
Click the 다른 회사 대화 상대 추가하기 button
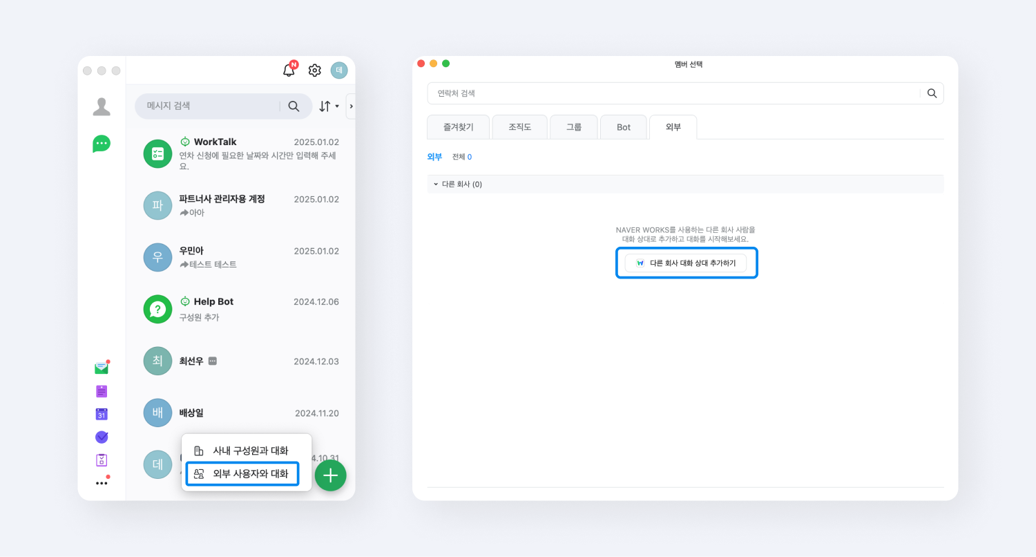tap(686, 263)
